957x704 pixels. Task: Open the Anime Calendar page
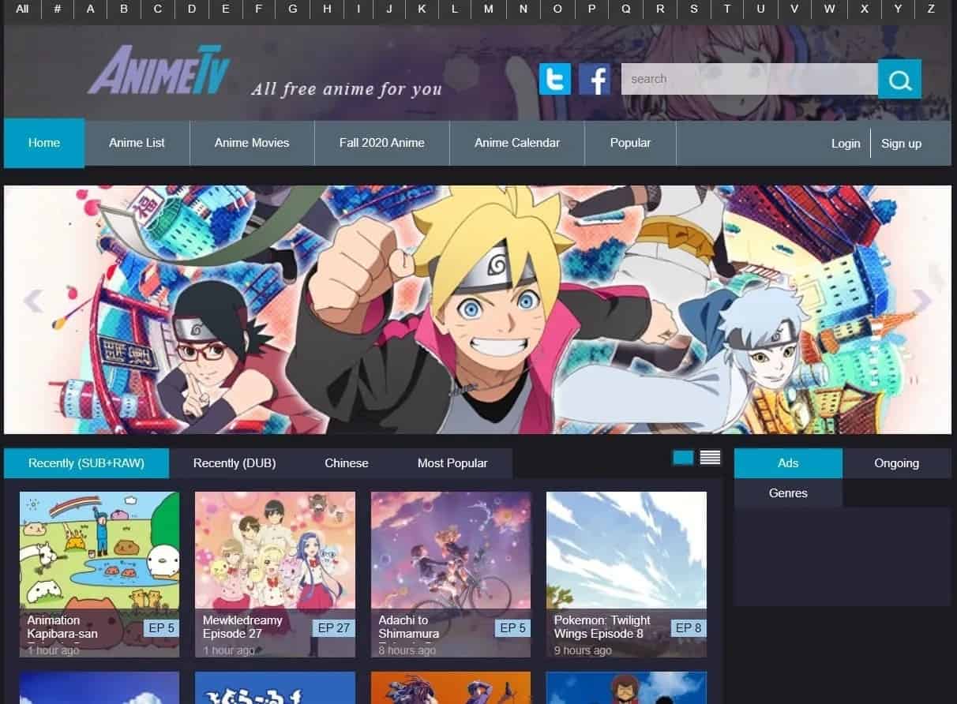[x=517, y=143]
